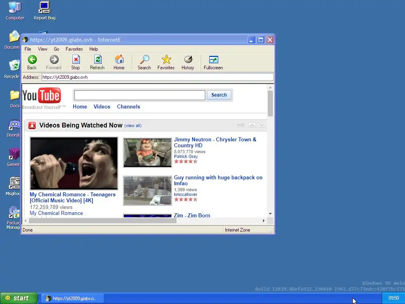Open the start menu
The width and height of the screenshot is (405, 304).
[x=19, y=298]
